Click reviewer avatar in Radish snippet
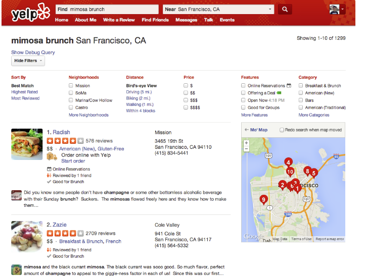The image size is (365, 276). pos(16,195)
